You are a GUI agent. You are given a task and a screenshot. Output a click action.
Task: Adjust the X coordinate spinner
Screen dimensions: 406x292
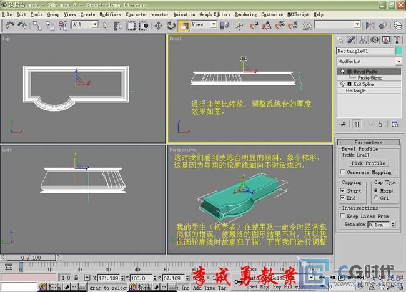[x=122, y=278]
